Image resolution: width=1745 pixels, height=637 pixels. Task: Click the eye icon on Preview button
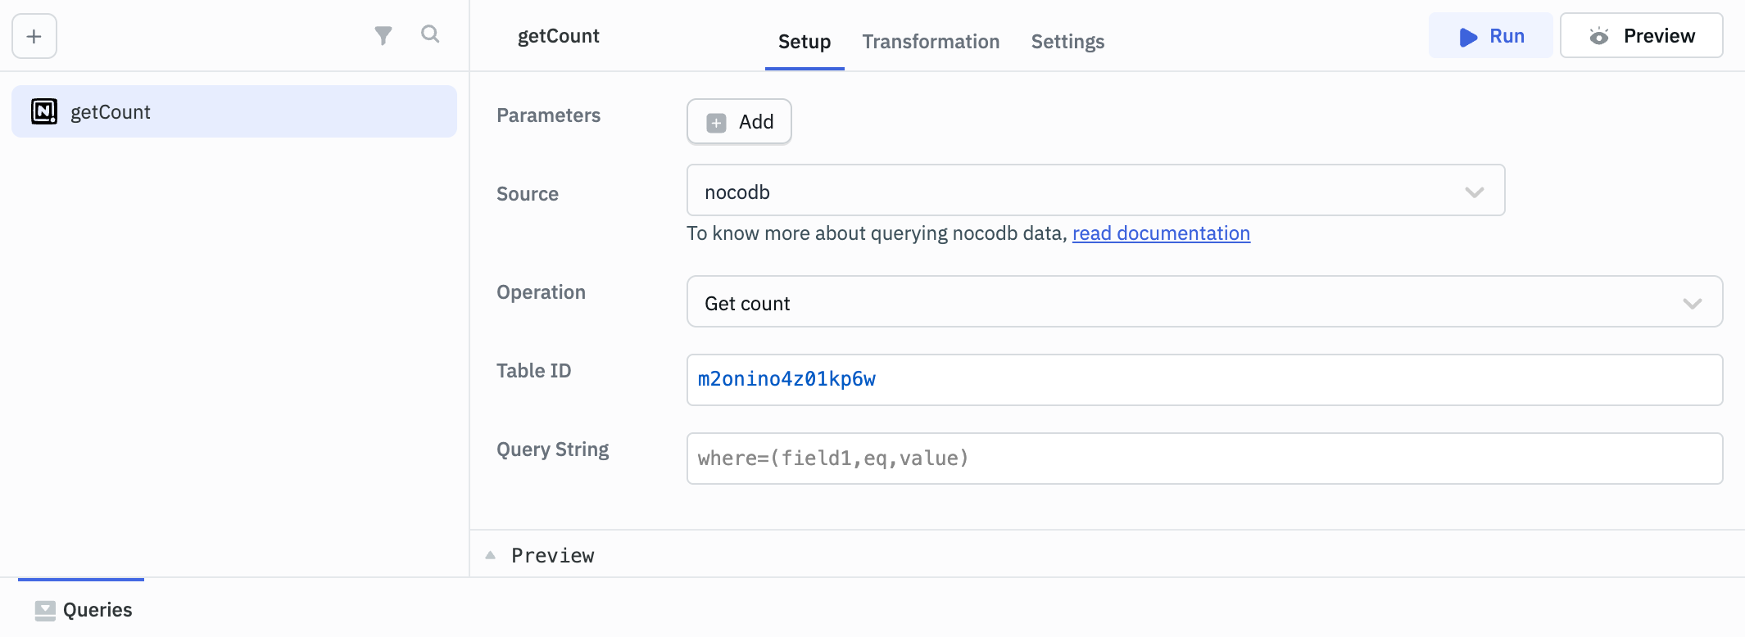1598,36
